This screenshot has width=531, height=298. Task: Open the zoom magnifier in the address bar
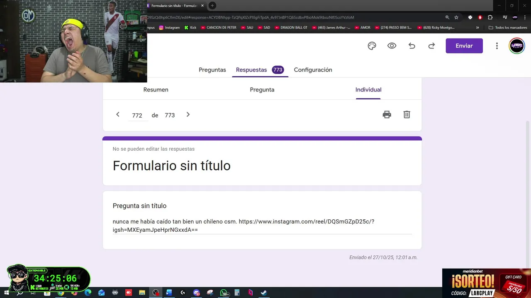tap(447, 17)
